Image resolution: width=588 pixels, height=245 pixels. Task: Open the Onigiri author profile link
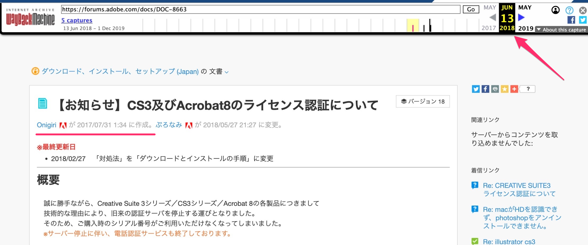pyautogui.click(x=46, y=125)
